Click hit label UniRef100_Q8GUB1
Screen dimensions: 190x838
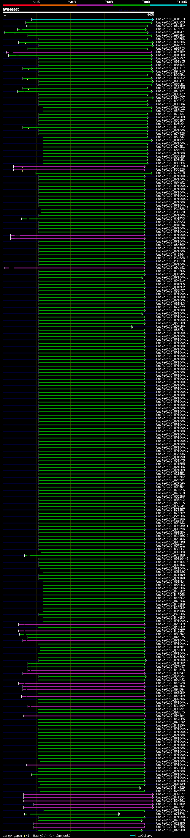tap(170, 85)
